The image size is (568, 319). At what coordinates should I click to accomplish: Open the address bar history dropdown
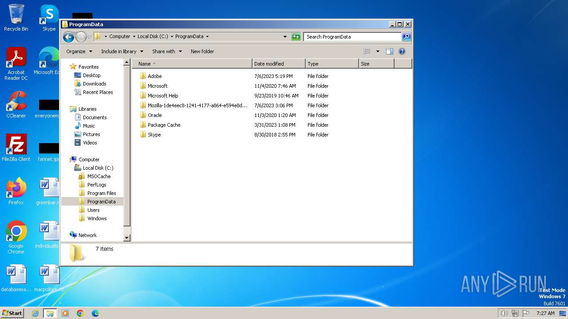click(285, 37)
